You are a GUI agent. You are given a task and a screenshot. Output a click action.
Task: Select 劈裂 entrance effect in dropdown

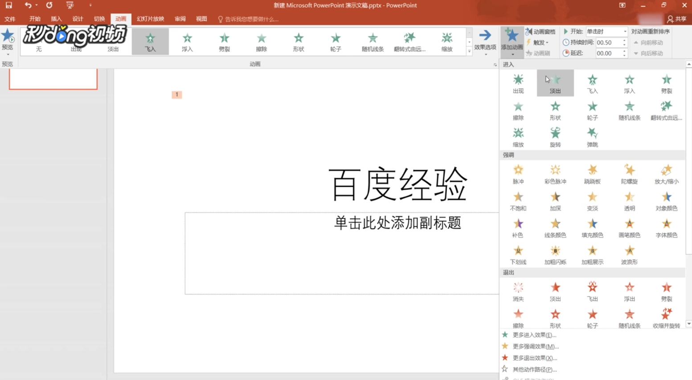tap(666, 83)
